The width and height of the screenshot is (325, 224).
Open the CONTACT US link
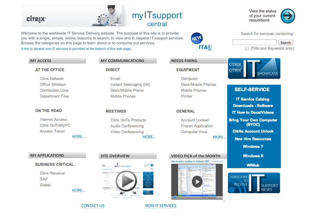tap(93, 206)
